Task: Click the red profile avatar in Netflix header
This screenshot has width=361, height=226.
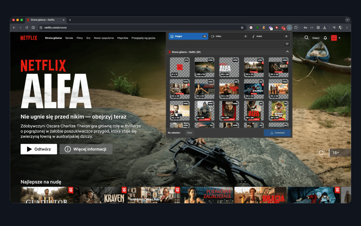Action: pyautogui.click(x=334, y=38)
